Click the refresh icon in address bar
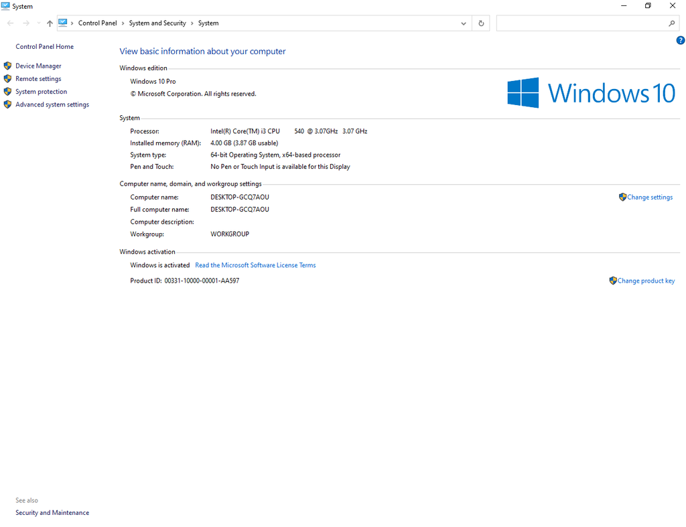 click(481, 23)
